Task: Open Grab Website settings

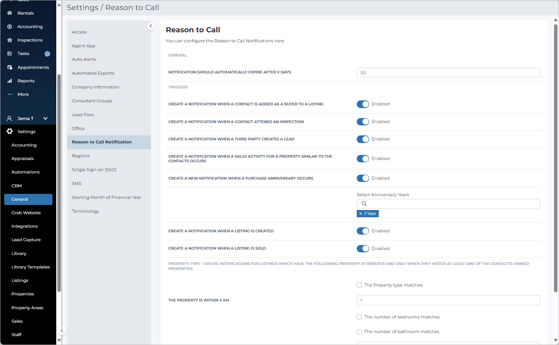Action: click(26, 213)
